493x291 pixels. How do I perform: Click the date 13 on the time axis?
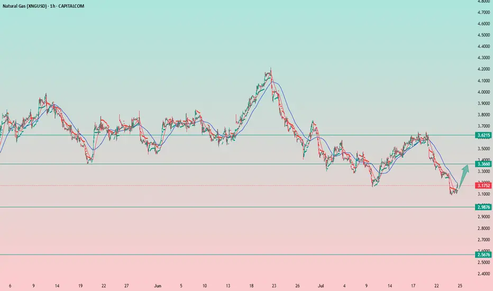tap(228, 286)
